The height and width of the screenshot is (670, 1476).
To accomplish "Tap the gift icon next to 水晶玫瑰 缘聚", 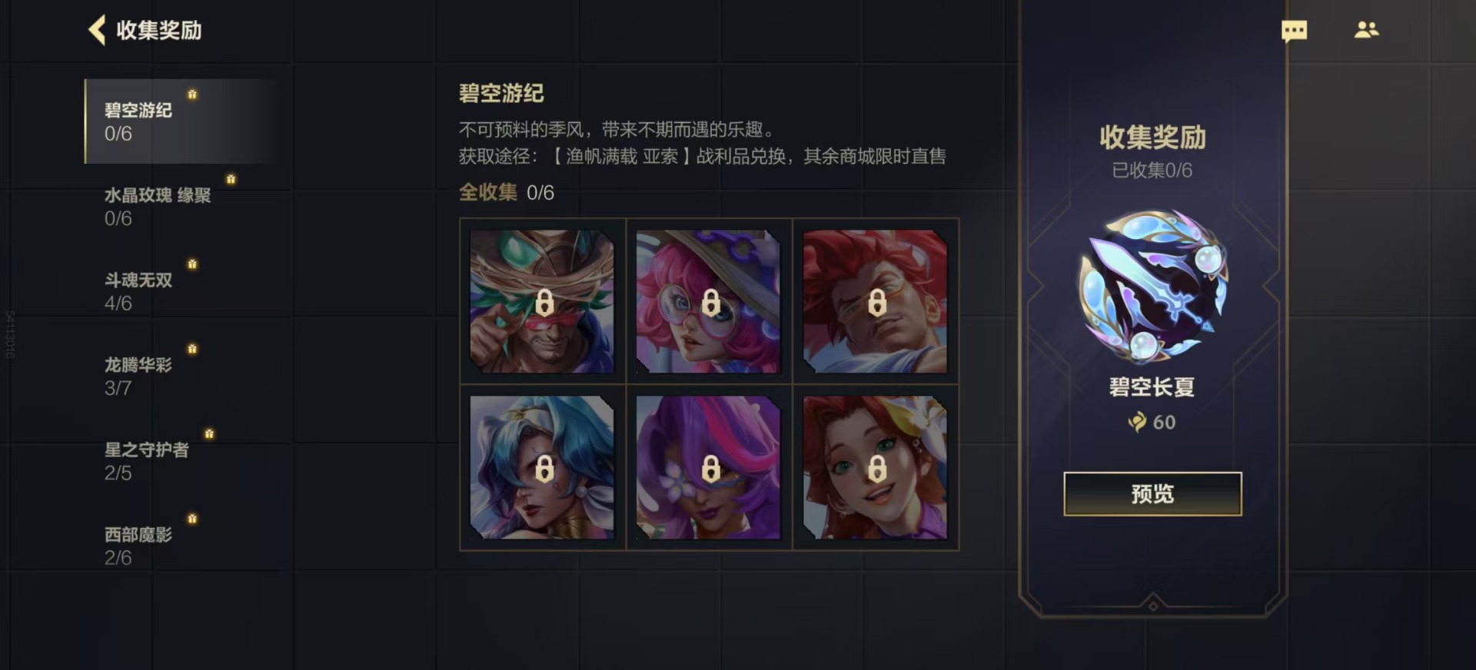I will point(231,179).
